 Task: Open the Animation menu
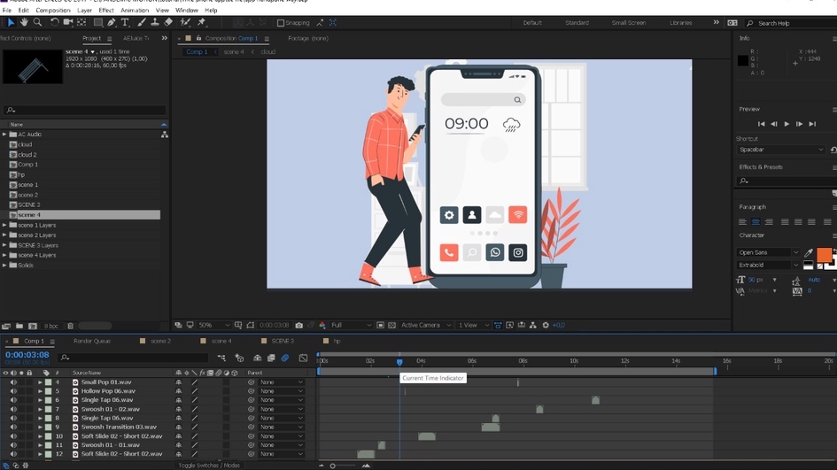(x=135, y=10)
